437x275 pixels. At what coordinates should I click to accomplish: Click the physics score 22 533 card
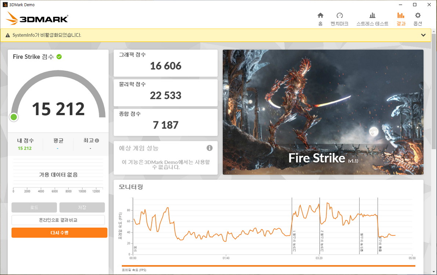(x=165, y=93)
